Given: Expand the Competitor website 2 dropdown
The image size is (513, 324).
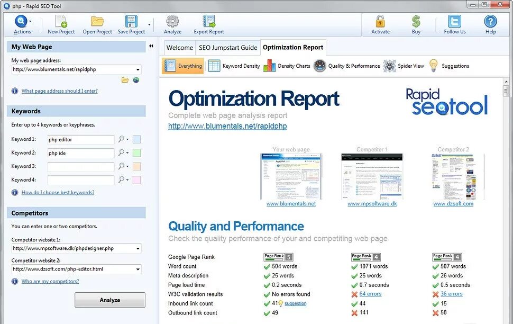Looking at the screenshot, I should click(x=138, y=269).
